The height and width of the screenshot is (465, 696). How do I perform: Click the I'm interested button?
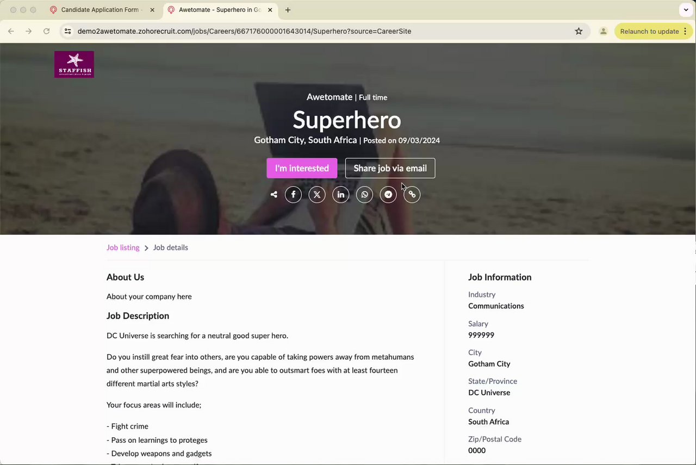[302, 168]
